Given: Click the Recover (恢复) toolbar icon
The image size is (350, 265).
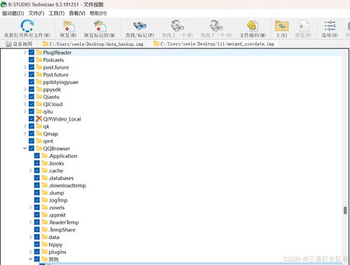Looking at the screenshot, I should tap(69, 27).
